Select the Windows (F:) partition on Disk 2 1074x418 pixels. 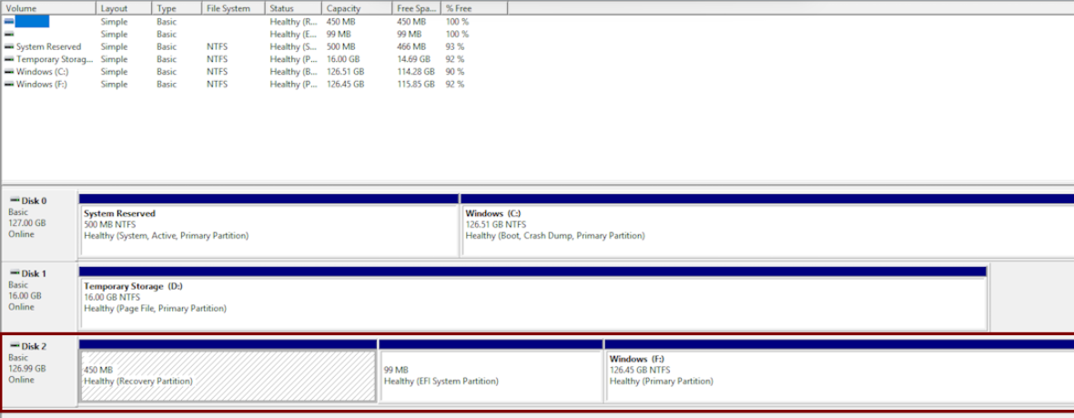(x=839, y=371)
